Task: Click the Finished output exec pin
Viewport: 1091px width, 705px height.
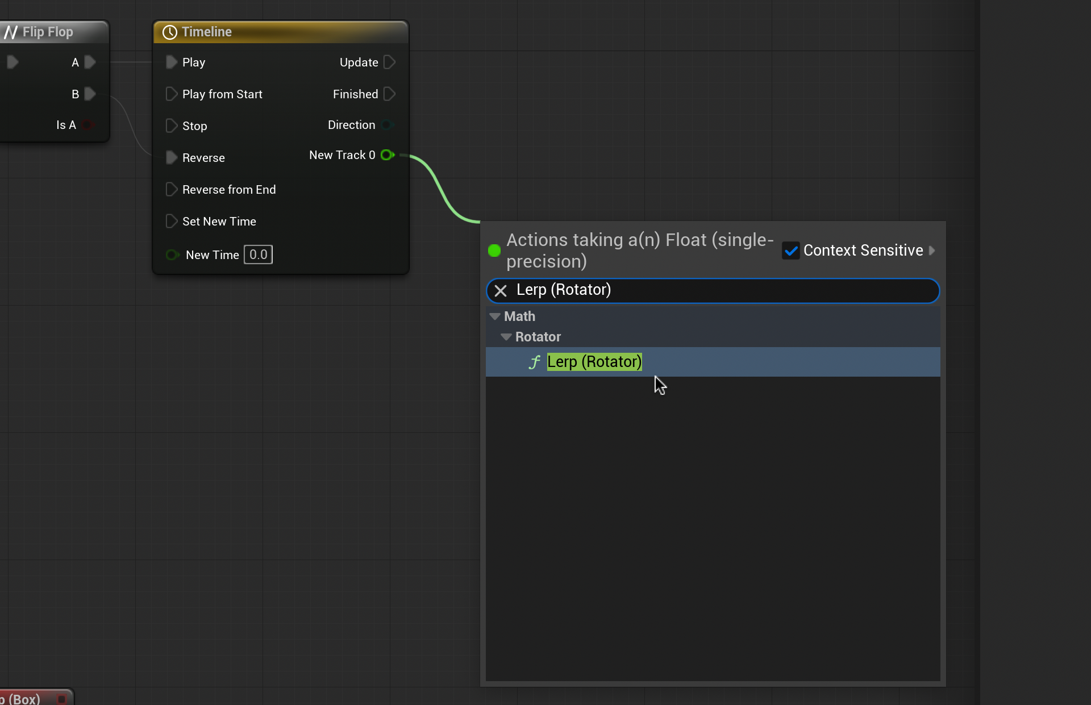Action: 389,94
